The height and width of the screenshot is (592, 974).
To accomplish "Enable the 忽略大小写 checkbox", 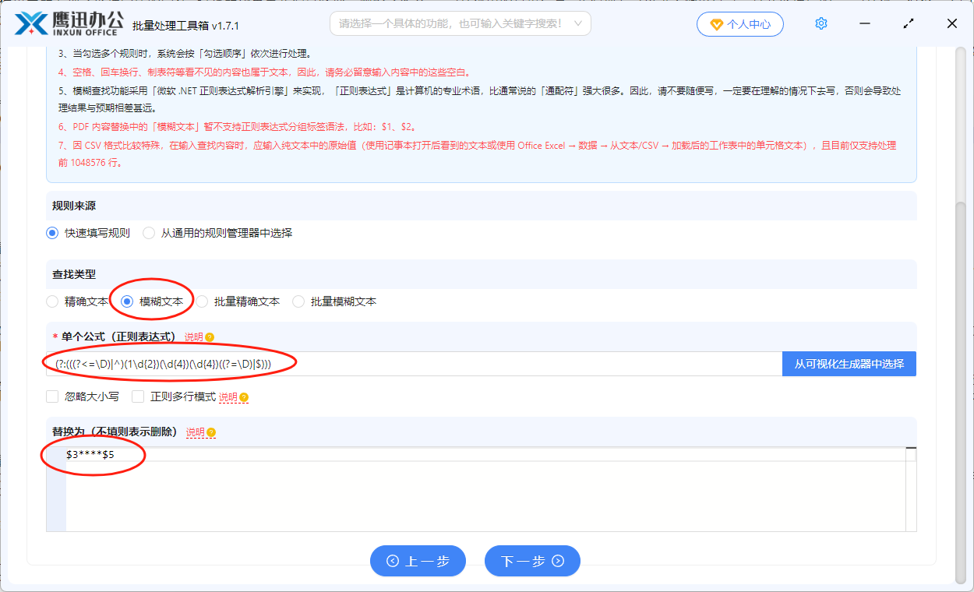I will (53, 396).
